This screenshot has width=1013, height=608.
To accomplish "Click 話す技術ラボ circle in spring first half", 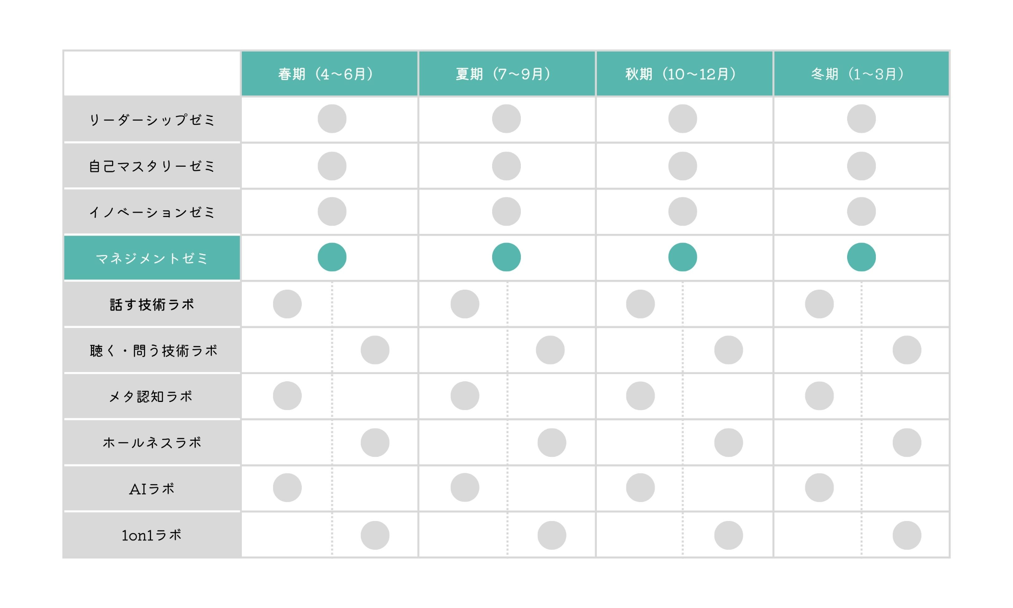I will 287,304.
